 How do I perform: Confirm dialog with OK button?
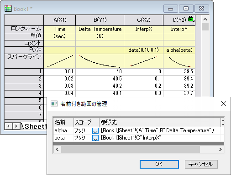coord(159,164)
